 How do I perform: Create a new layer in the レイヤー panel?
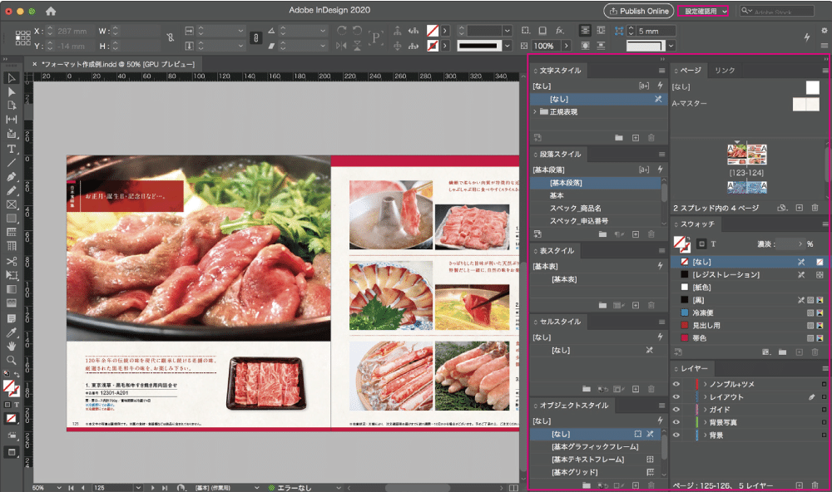(x=800, y=485)
